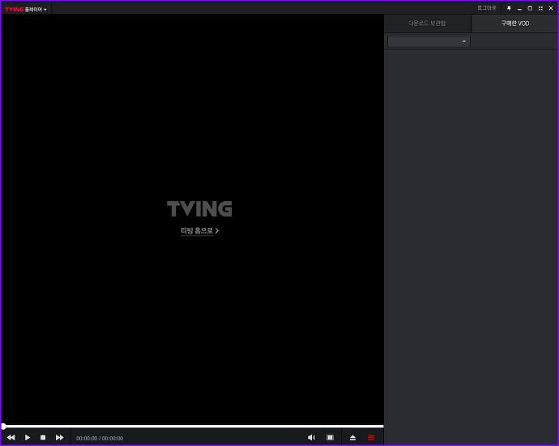Screen dimensions: 559x446
Task: Close the TVING player window
Action: pos(551,8)
